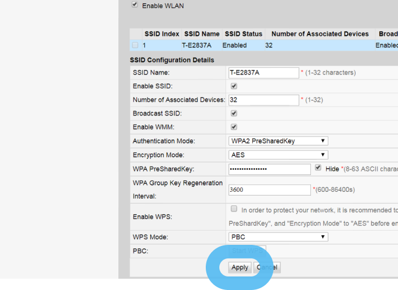The width and height of the screenshot is (398, 290).
Task: Select the checkbox for SSID row 1
Action: pos(135,45)
